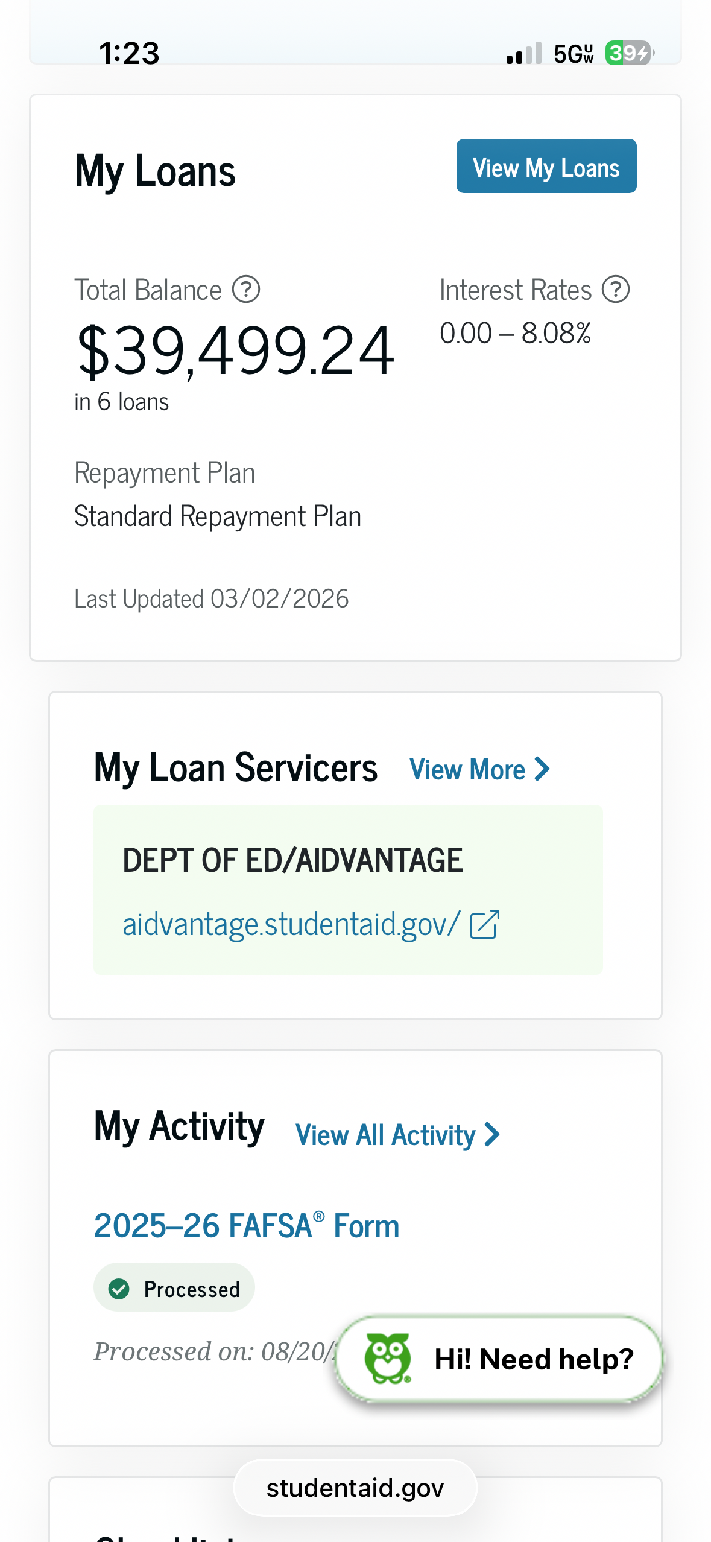Open Interest Rates help tooltip icon
The image size is (711, 1542).
[616, 290]
